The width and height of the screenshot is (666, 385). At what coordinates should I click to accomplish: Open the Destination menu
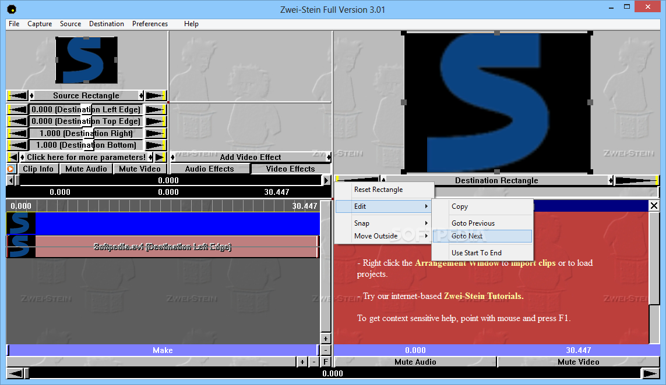pyautogui.click(x=107, y=24)
